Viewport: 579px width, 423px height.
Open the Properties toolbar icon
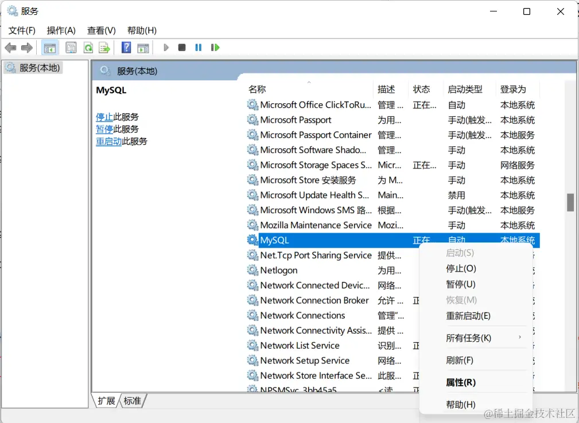(71, 48)
